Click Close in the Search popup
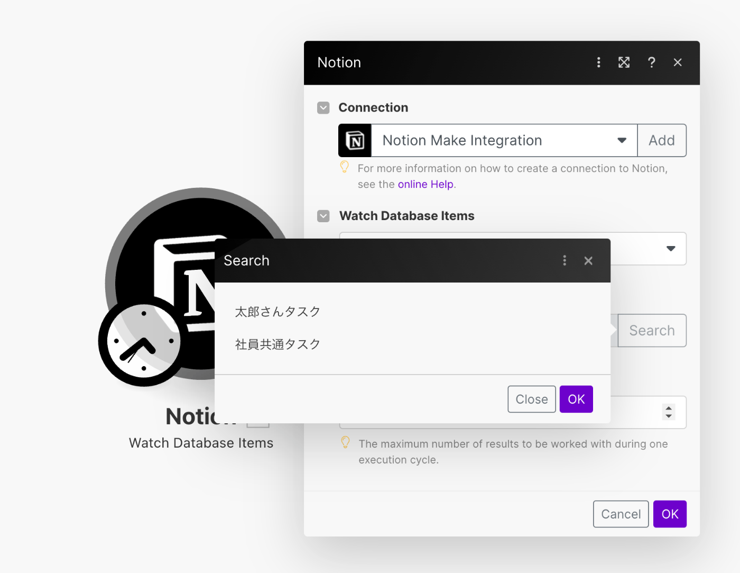740x573 pixels. pos(532,399)
